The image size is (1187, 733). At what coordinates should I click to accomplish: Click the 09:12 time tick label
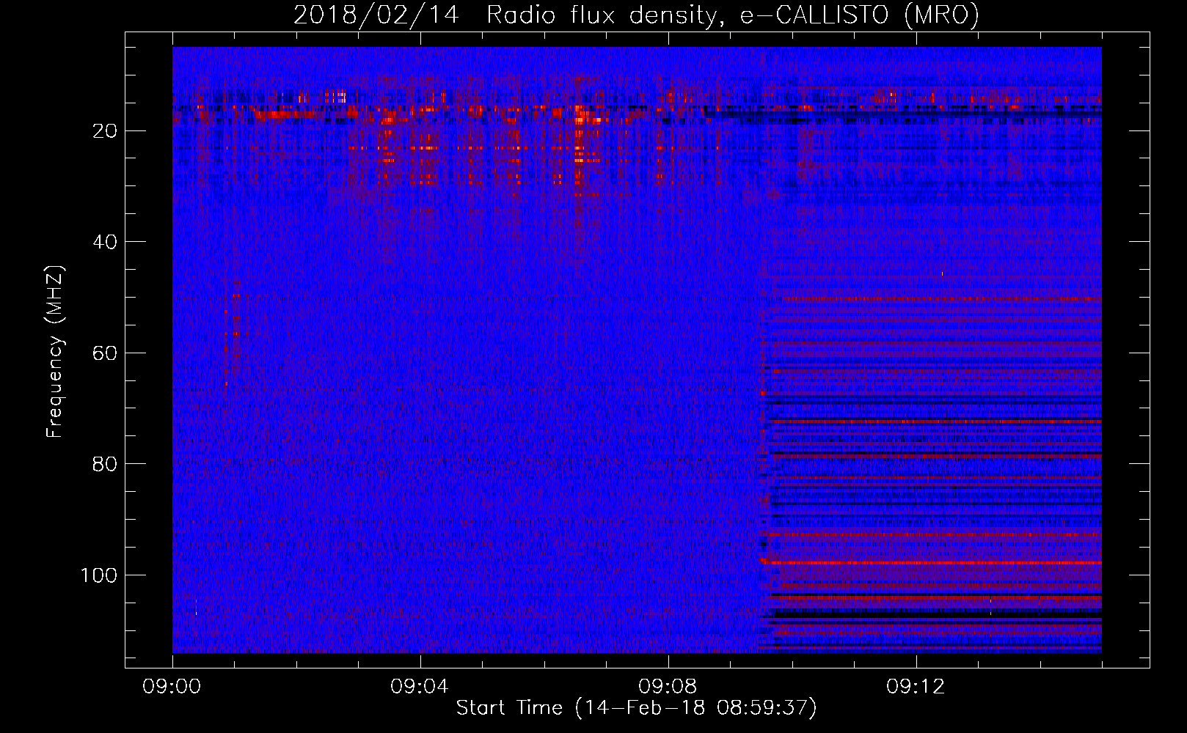click(916, 687)
